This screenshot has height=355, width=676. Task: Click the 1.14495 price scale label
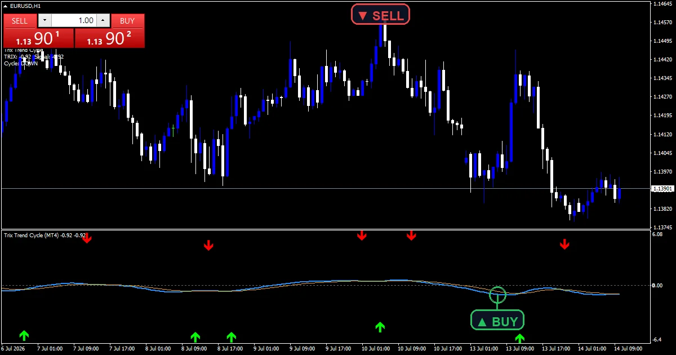coord(662,41)
